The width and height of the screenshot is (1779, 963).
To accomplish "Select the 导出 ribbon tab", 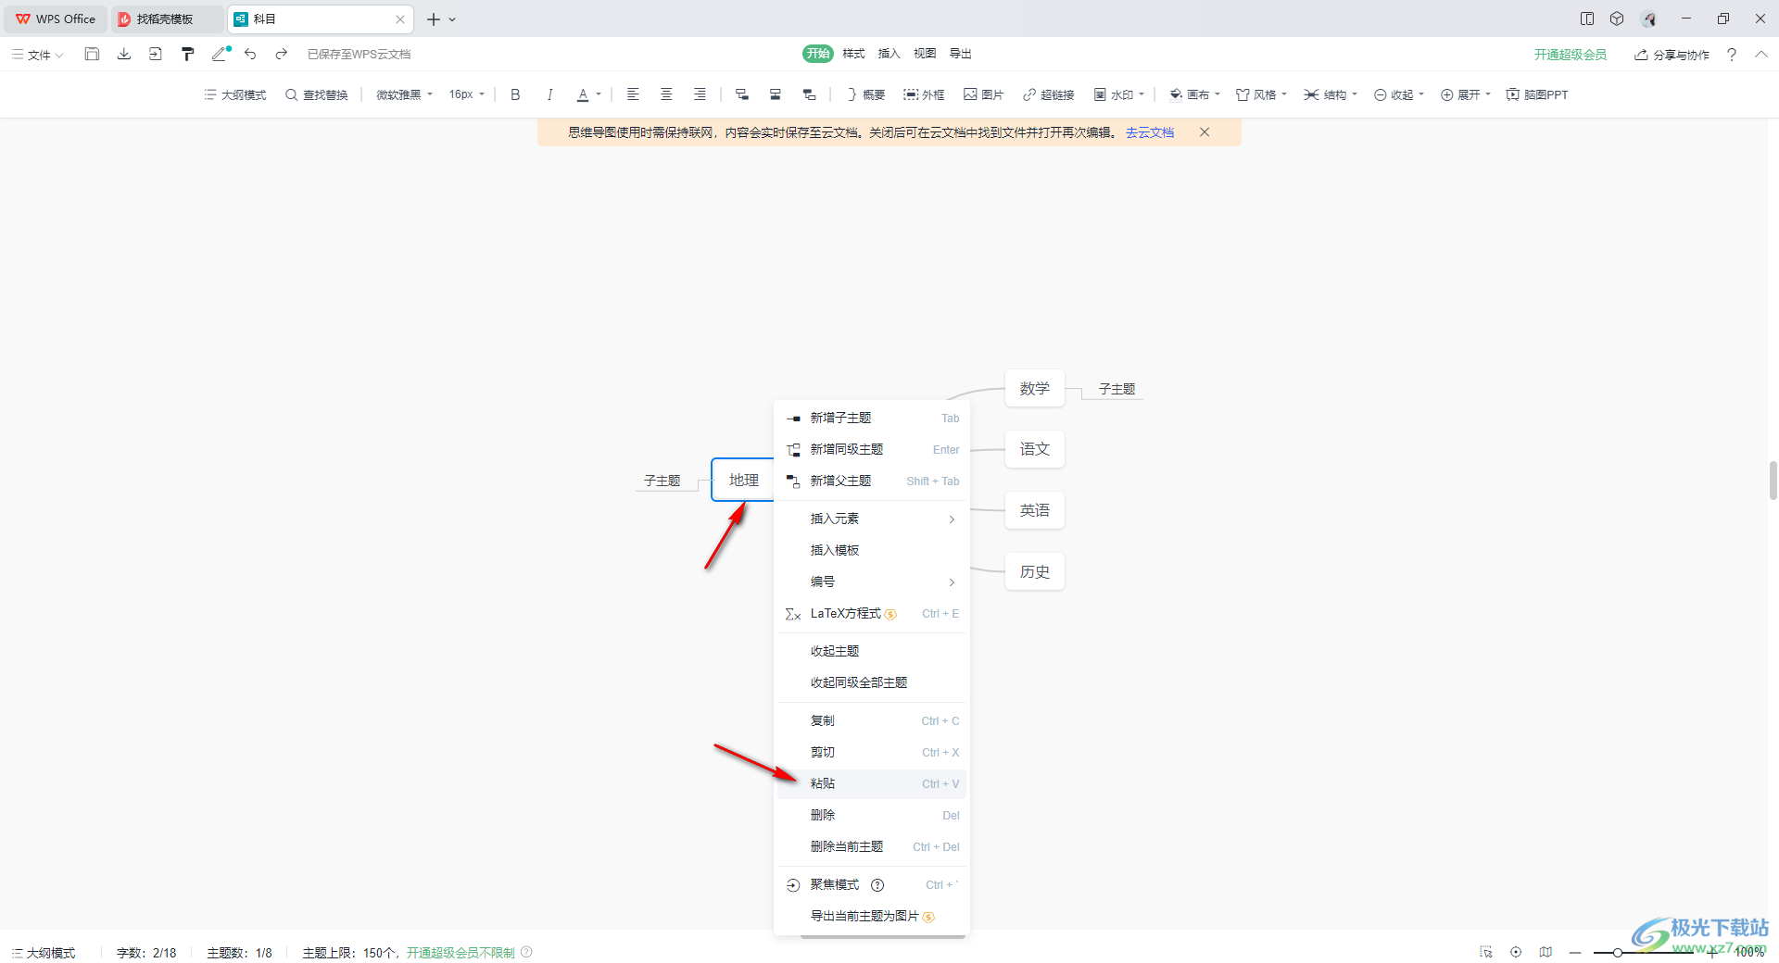I will (961, 54).
